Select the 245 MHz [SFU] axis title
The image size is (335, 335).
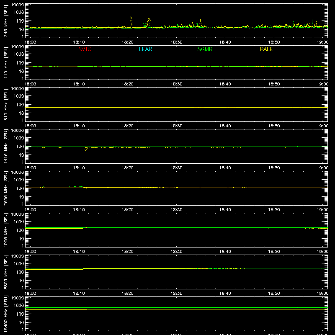[5, 21]
